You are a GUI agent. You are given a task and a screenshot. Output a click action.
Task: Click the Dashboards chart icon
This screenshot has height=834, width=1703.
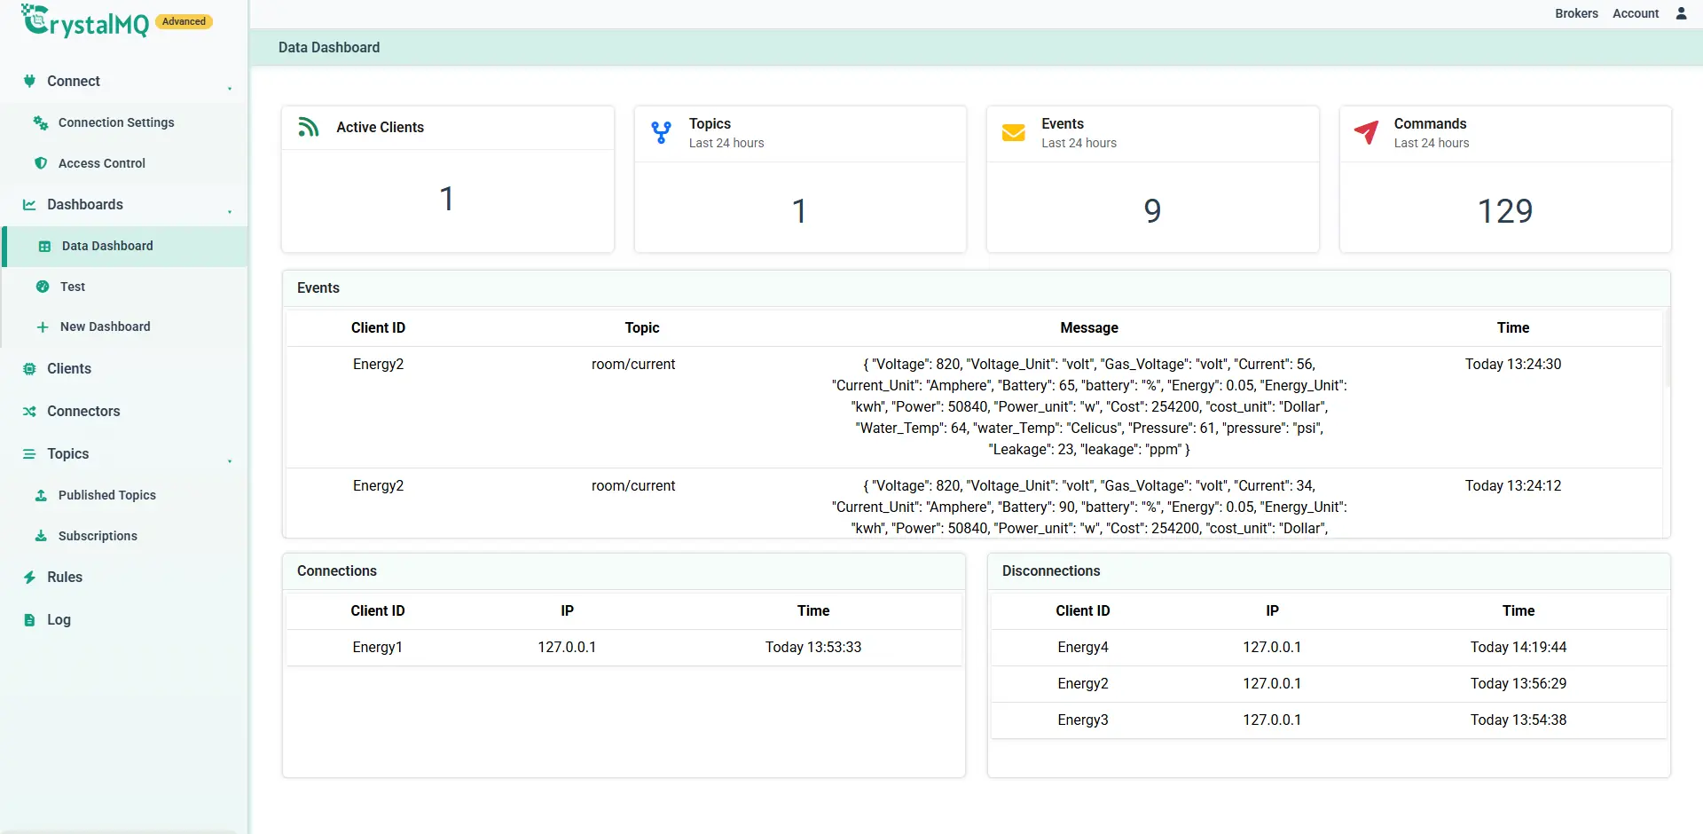point(29,204)
